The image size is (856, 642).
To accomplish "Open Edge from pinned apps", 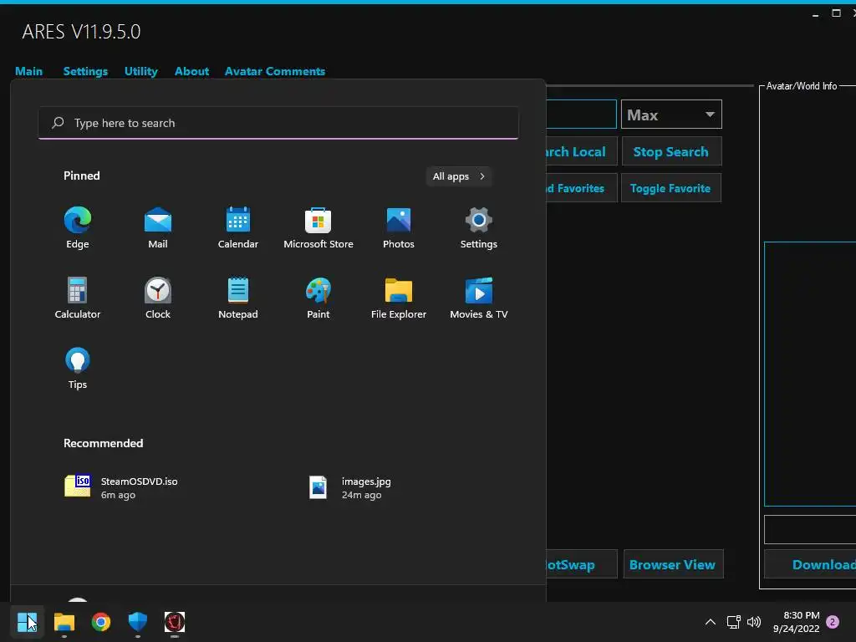I will (x=78, y=227).
